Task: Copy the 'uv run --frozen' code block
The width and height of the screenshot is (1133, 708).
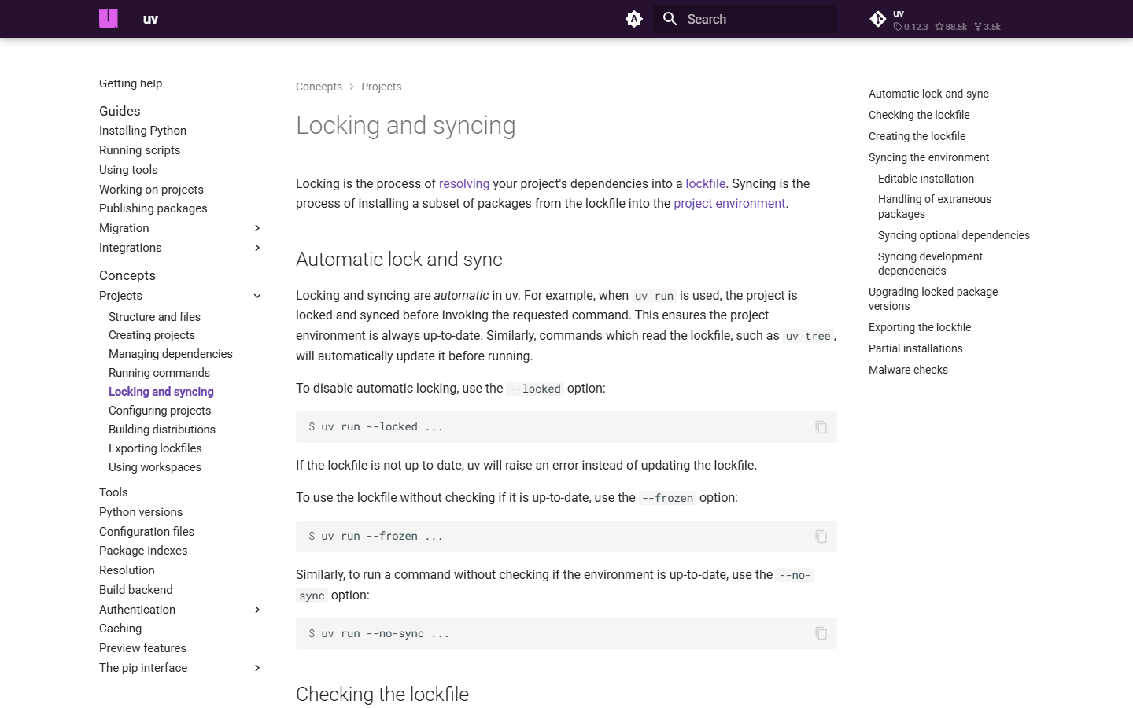Action: coord(821,537)
